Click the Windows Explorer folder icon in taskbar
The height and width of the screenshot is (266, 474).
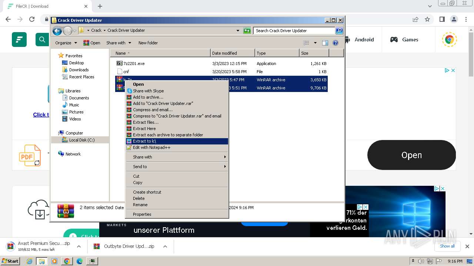[42, 261]
